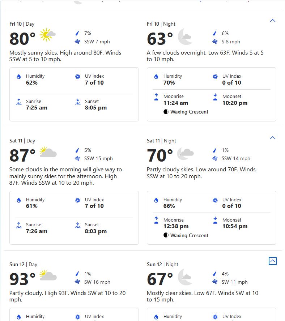Click the Fri 10 Day UV Index icon
Viewport: 285px width, 321px height.
pos(77,77)
